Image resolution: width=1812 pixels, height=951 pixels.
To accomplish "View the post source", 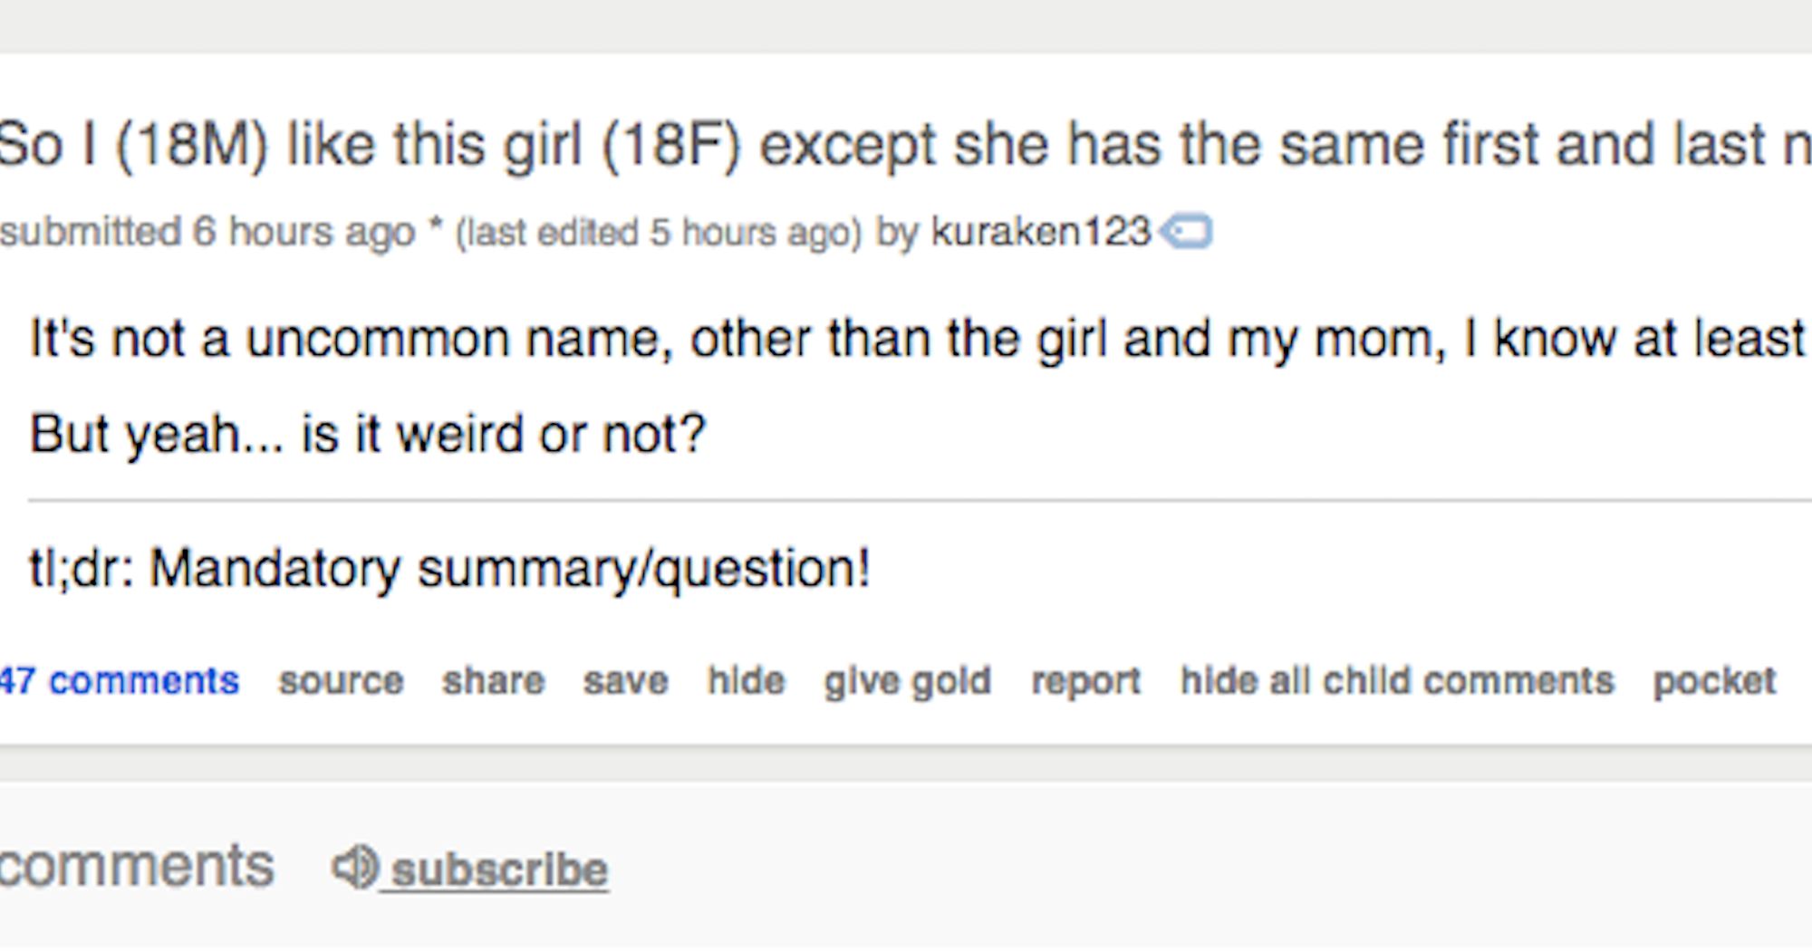I will pyautogui.click(x=341, y=680).
